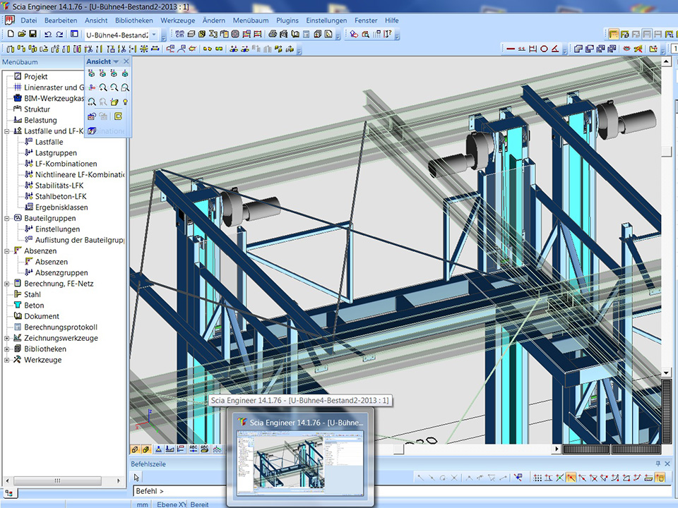The height and width of the screenshot is (508, 678).
Task: Collapse the Lastfälle und LF-Kombinationen node
Action: (7, 131)
